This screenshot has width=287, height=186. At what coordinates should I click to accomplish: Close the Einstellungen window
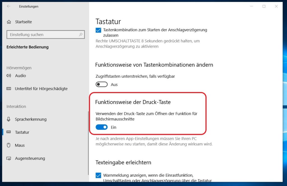276,6
